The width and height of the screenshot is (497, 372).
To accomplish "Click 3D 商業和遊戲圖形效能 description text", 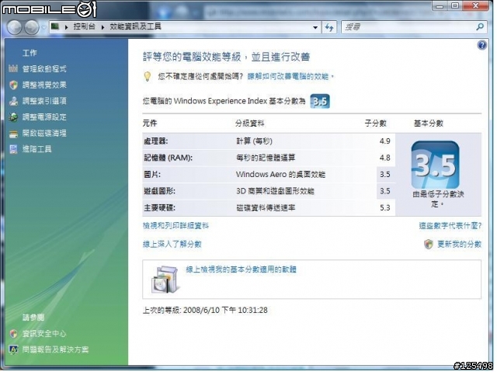I will click(x=275, y=191).
